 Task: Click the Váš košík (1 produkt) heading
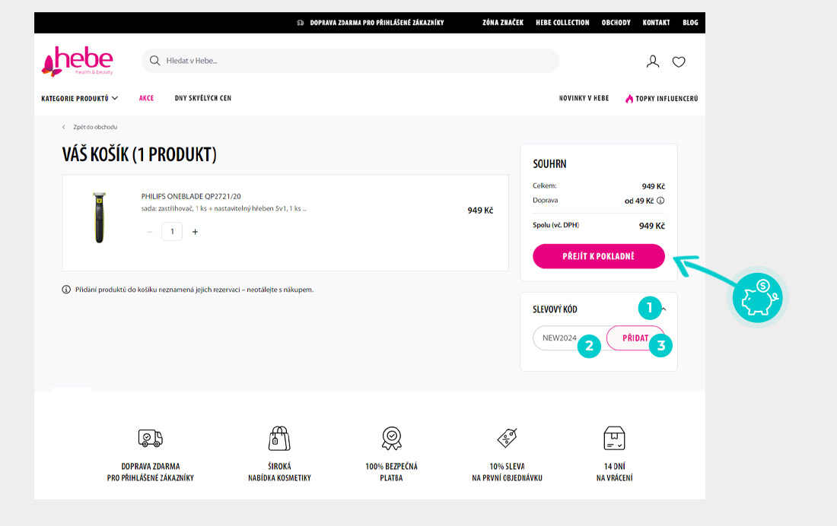139,155
